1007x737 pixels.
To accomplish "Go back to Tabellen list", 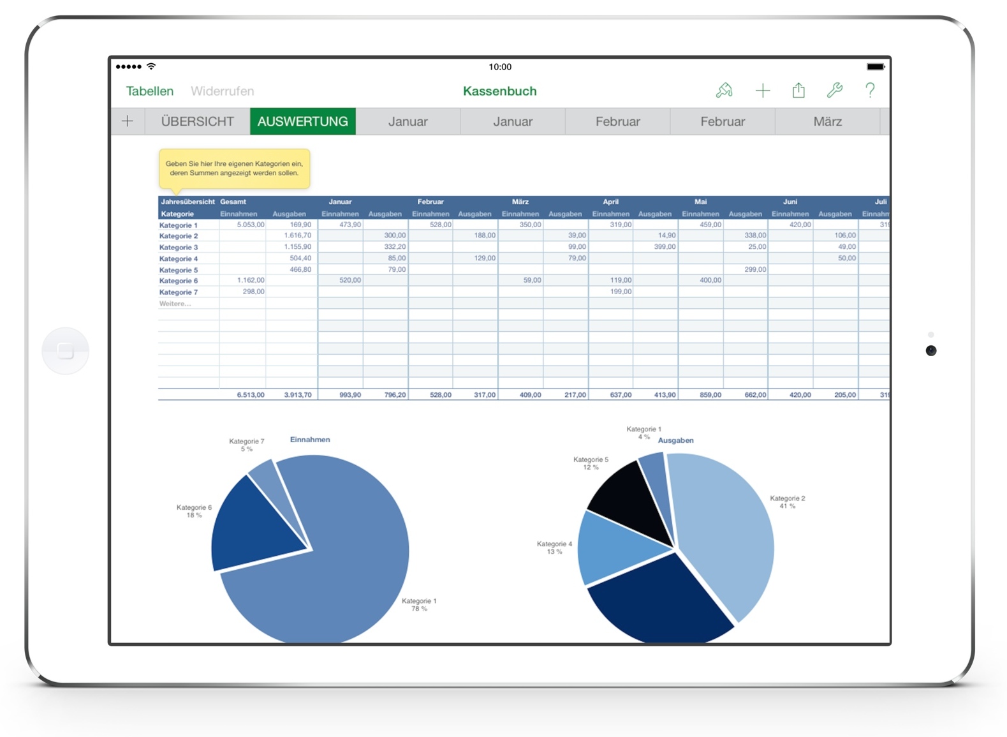I will click(150, 91).
